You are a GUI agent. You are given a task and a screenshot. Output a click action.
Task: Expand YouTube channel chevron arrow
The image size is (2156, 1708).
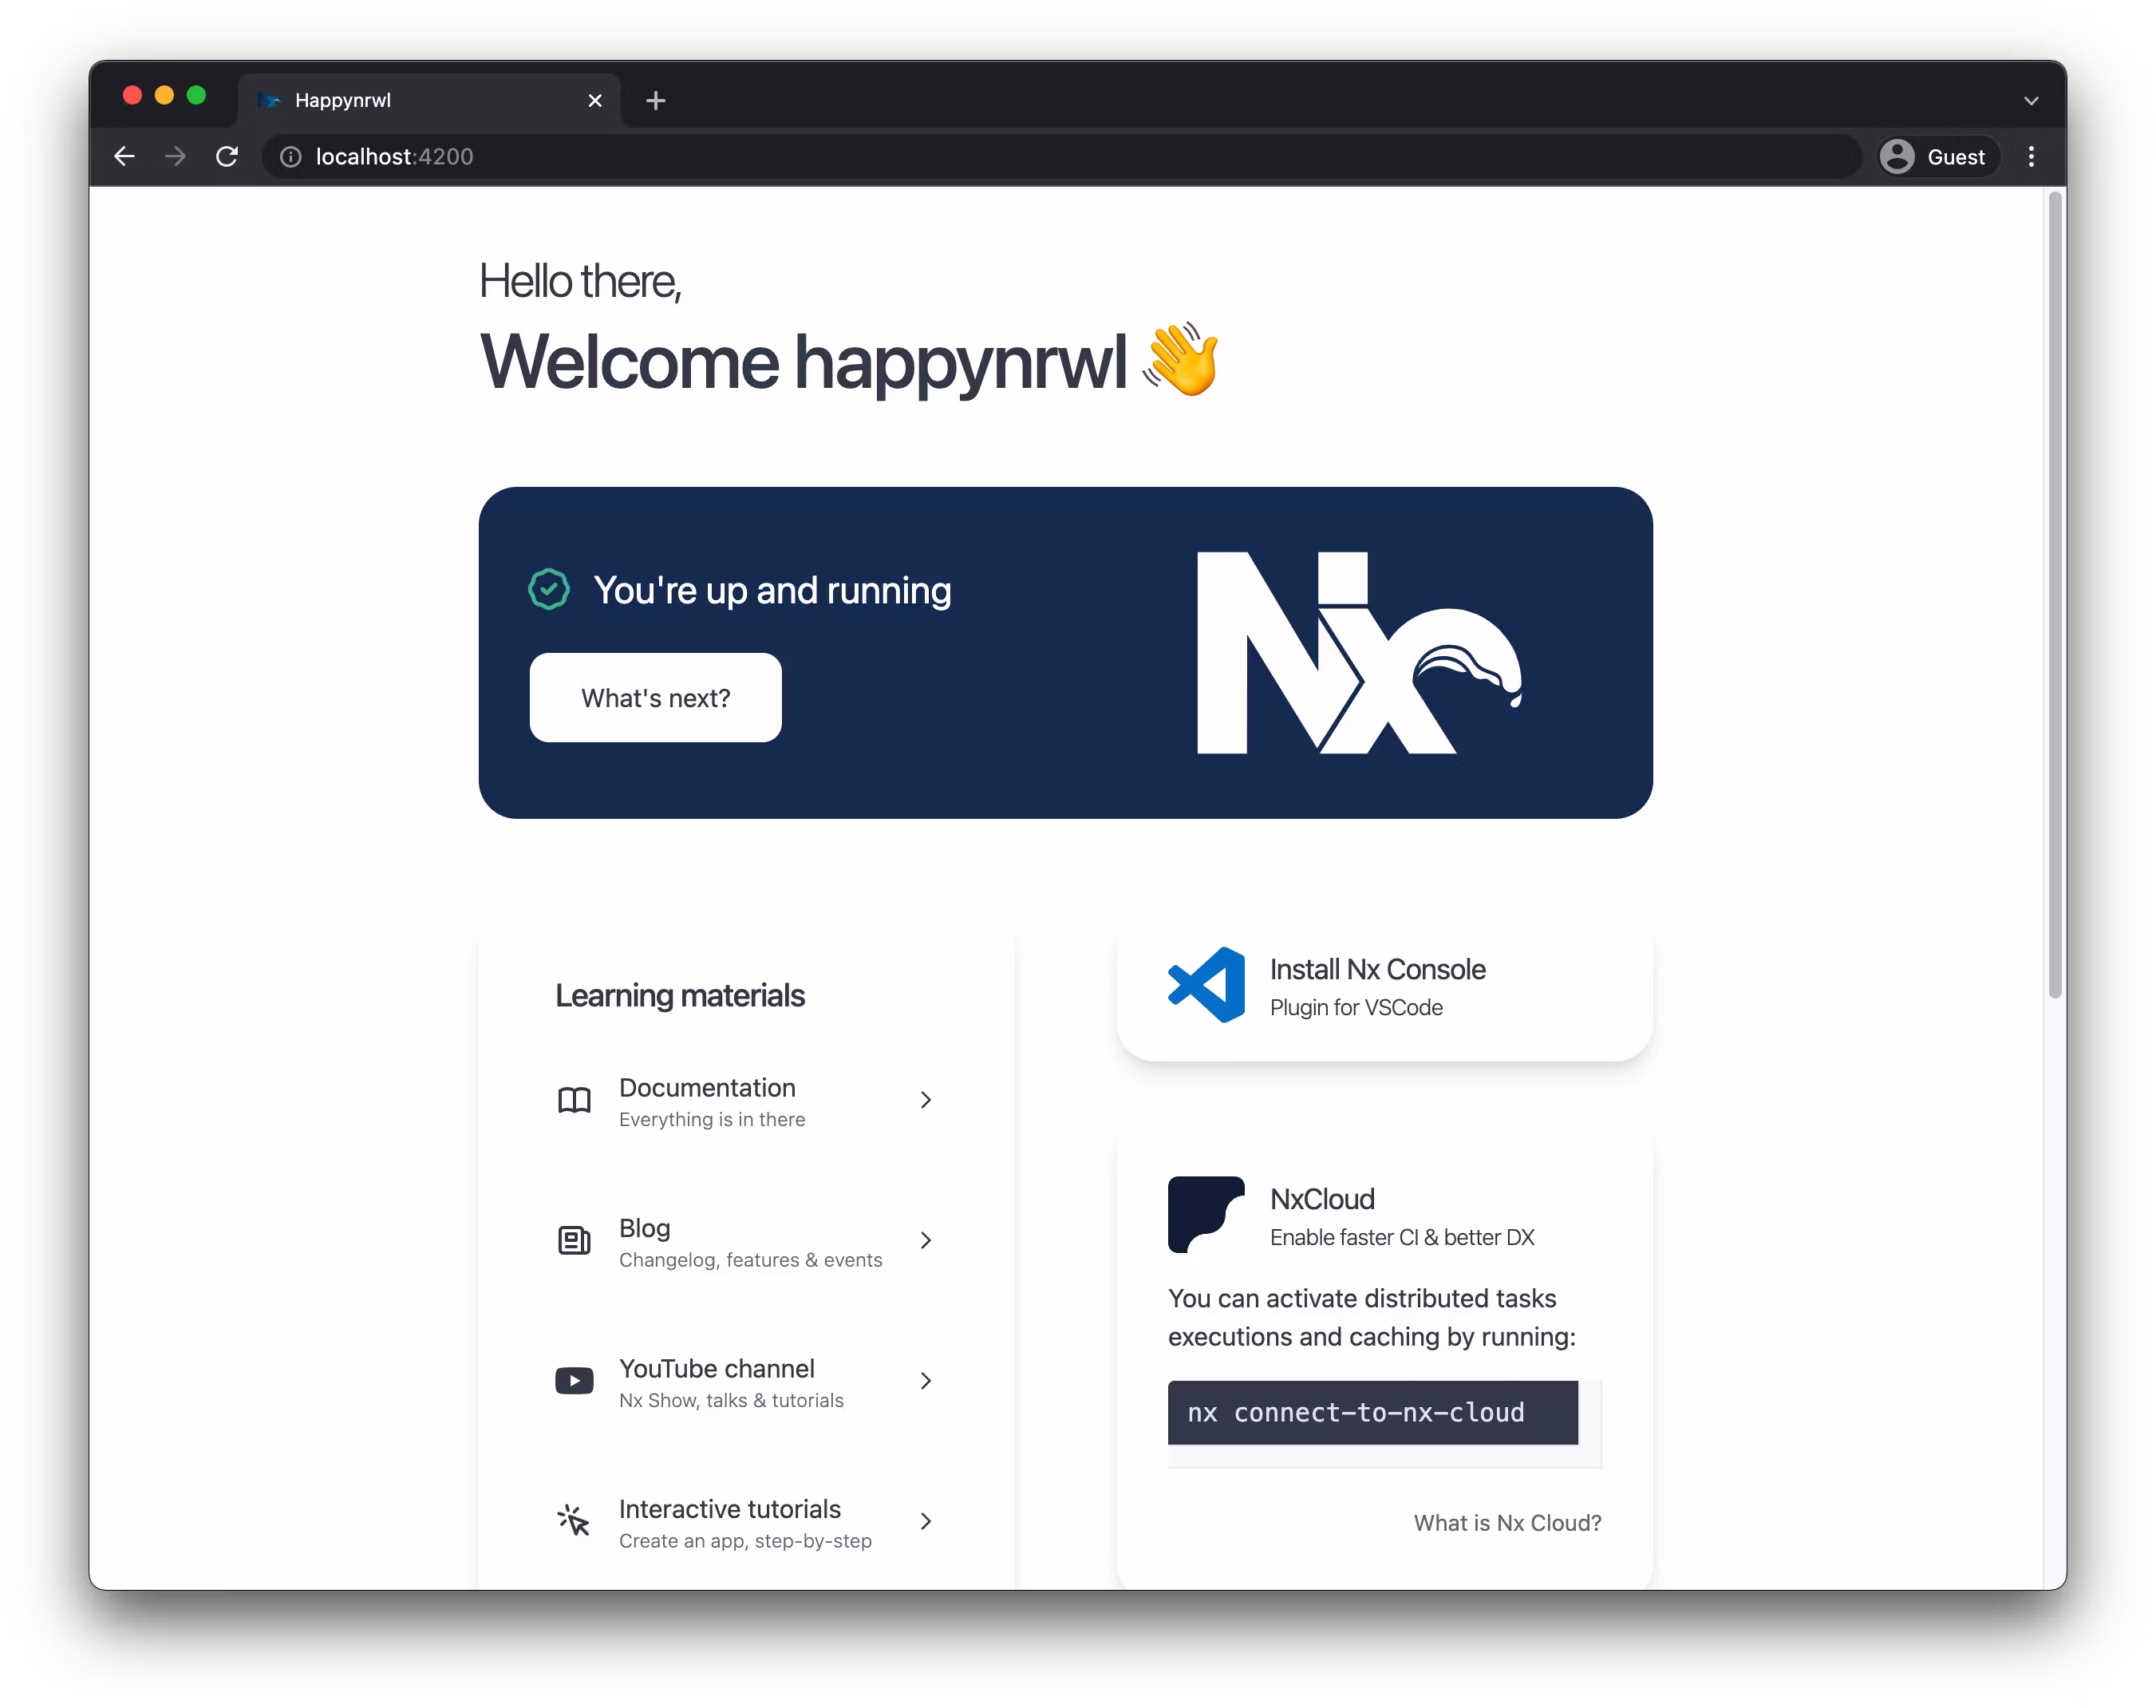(x=926, y=1381)
